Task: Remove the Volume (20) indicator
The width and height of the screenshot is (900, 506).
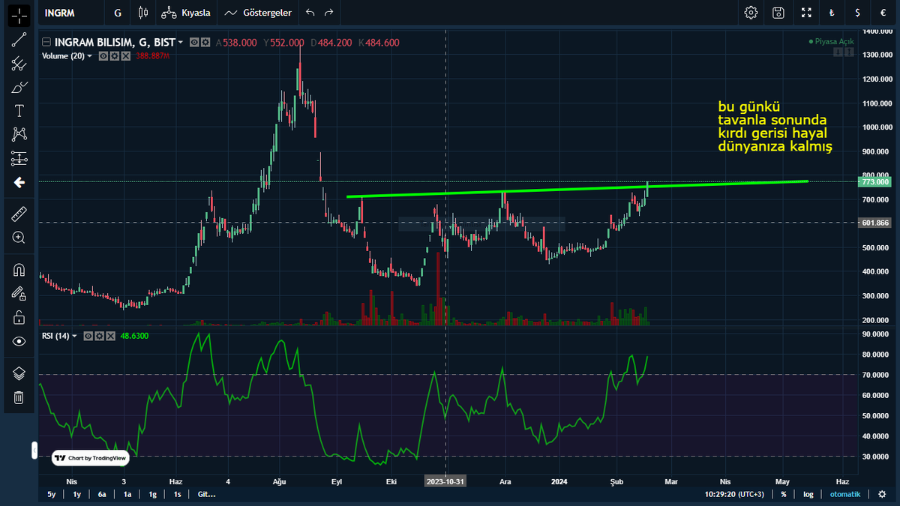Action: 125,56
